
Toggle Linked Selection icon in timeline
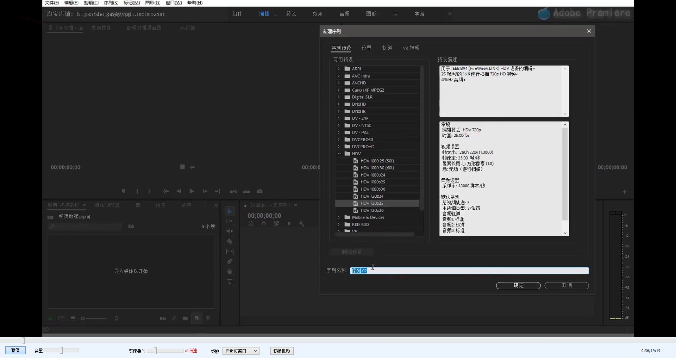click(x=276, y=224)
